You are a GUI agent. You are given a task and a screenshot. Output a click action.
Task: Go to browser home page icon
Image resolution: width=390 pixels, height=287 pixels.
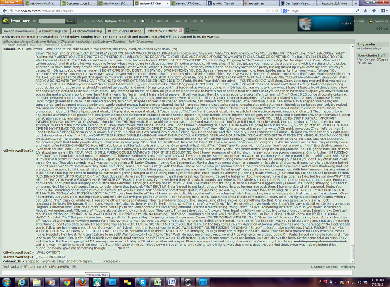point(374,11)
